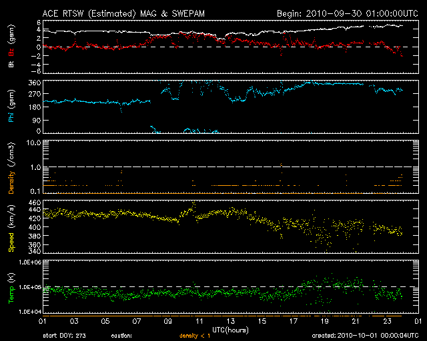Click the '1.0' tick label on Density axis
Viewport: 427px width, 341px height.
[x=35, y=168]
